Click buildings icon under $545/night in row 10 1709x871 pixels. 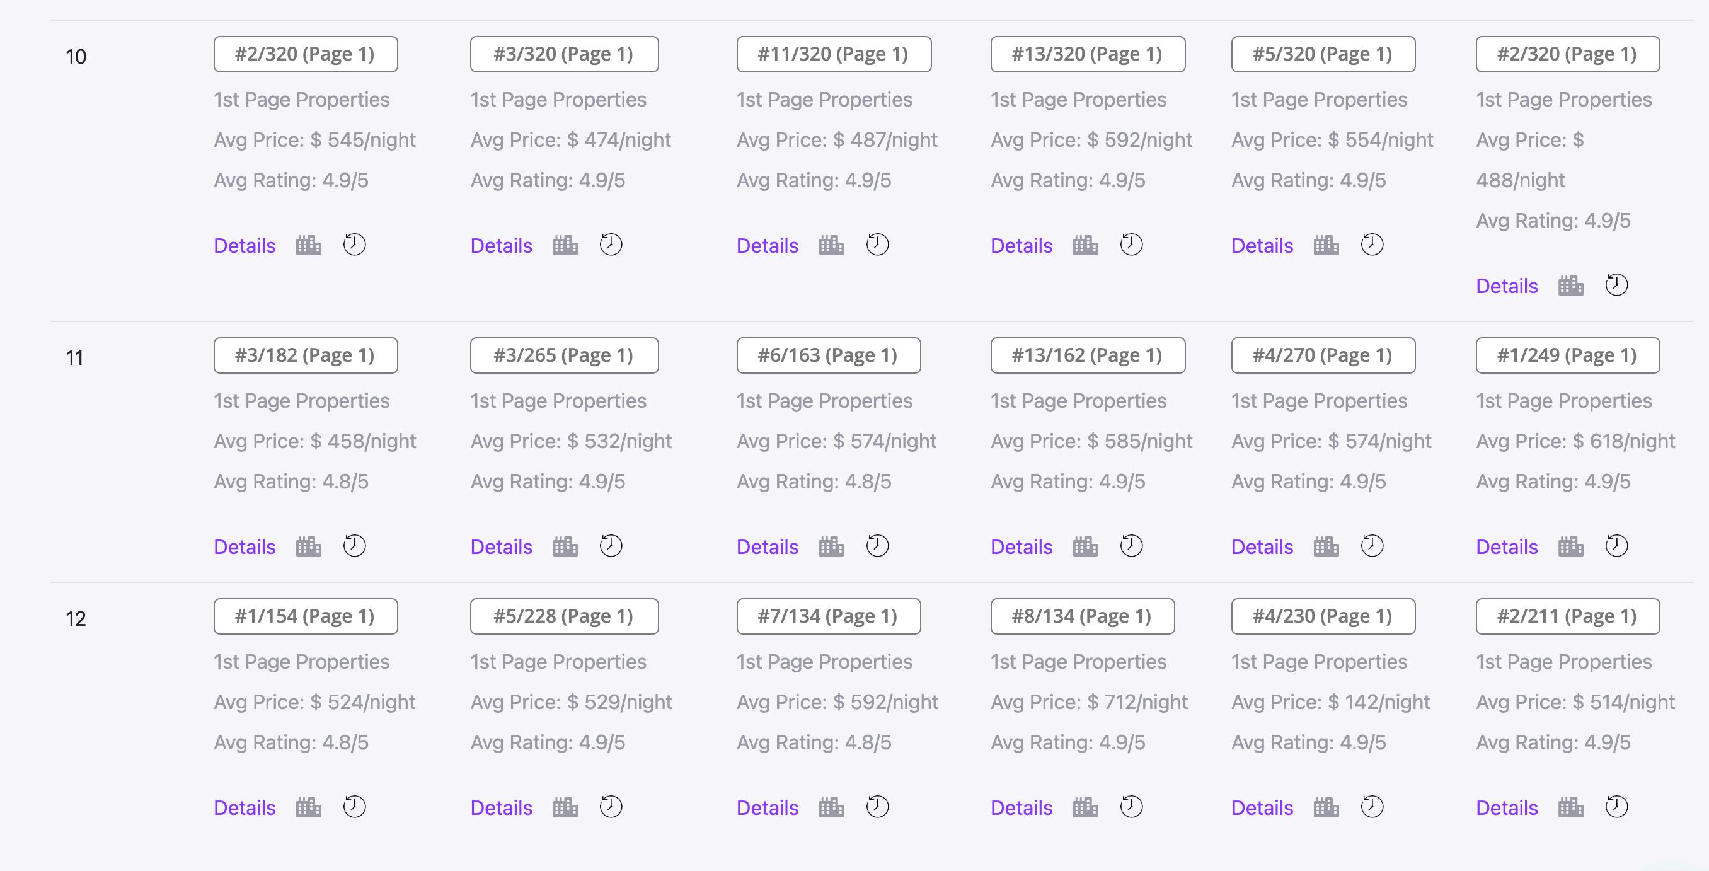[x=309, y=245]
